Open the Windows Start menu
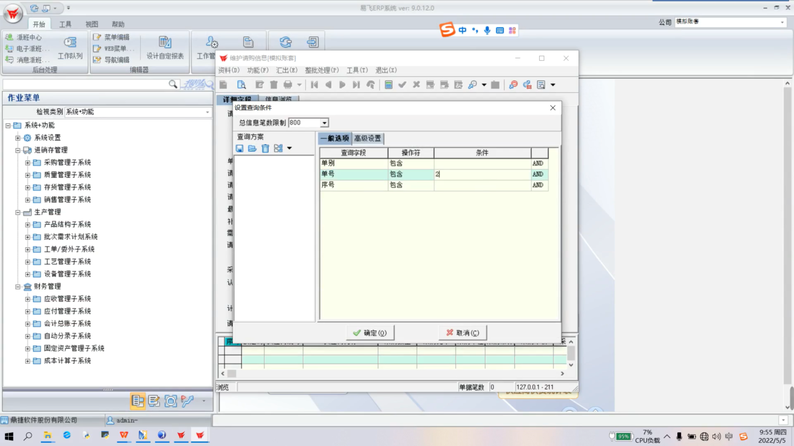 pos(10,435)
